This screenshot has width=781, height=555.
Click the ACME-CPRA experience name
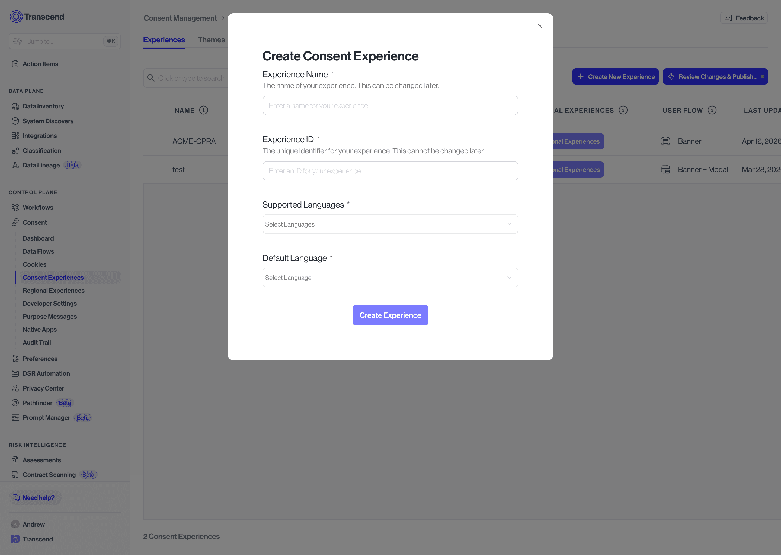tap(194, 141)
